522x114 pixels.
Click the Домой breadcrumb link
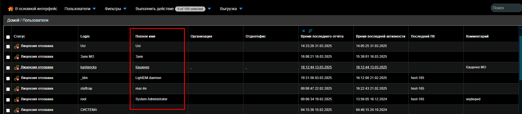click(13, 20)
